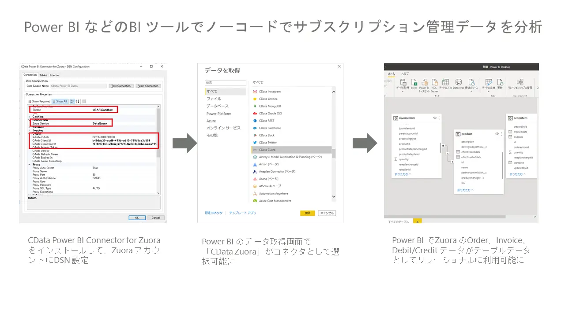Switch to the License tab
Screen dimensions: 565x317
(55, 75)
